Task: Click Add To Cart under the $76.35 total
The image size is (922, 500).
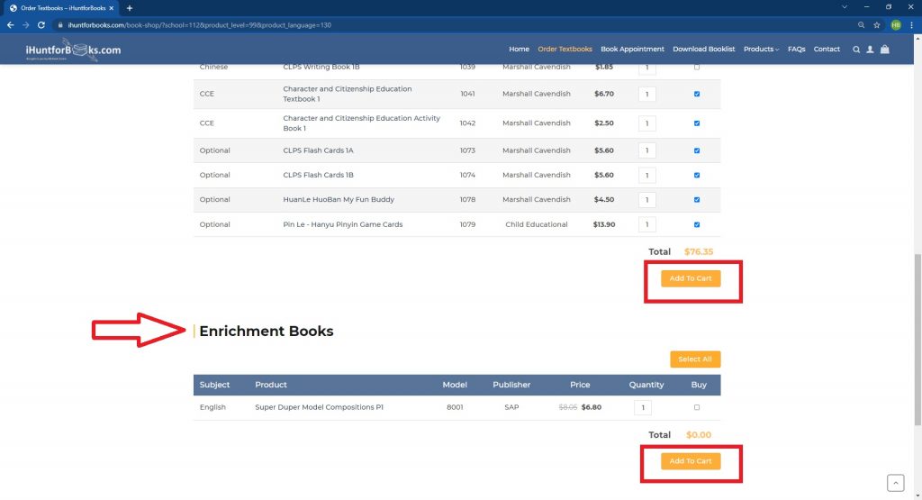Action: 691,278
